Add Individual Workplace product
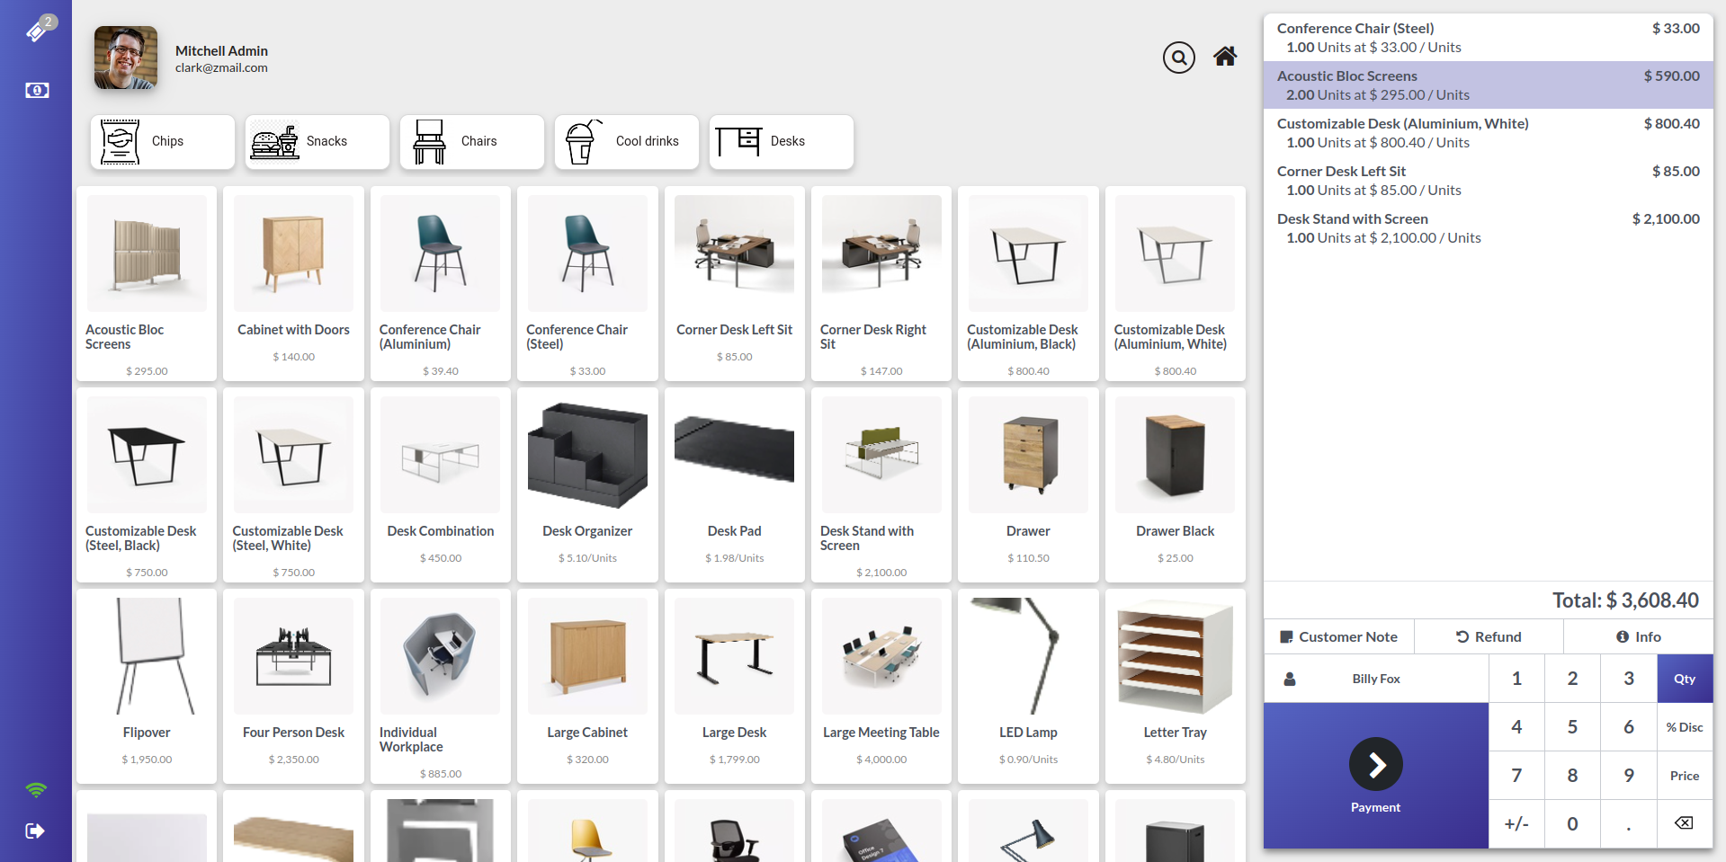 pos(441,686)
